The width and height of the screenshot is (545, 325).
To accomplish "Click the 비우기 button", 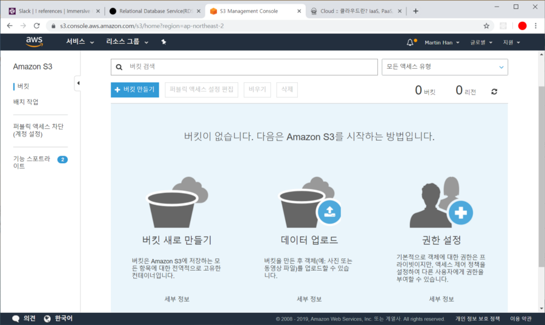I will point(257,90).
